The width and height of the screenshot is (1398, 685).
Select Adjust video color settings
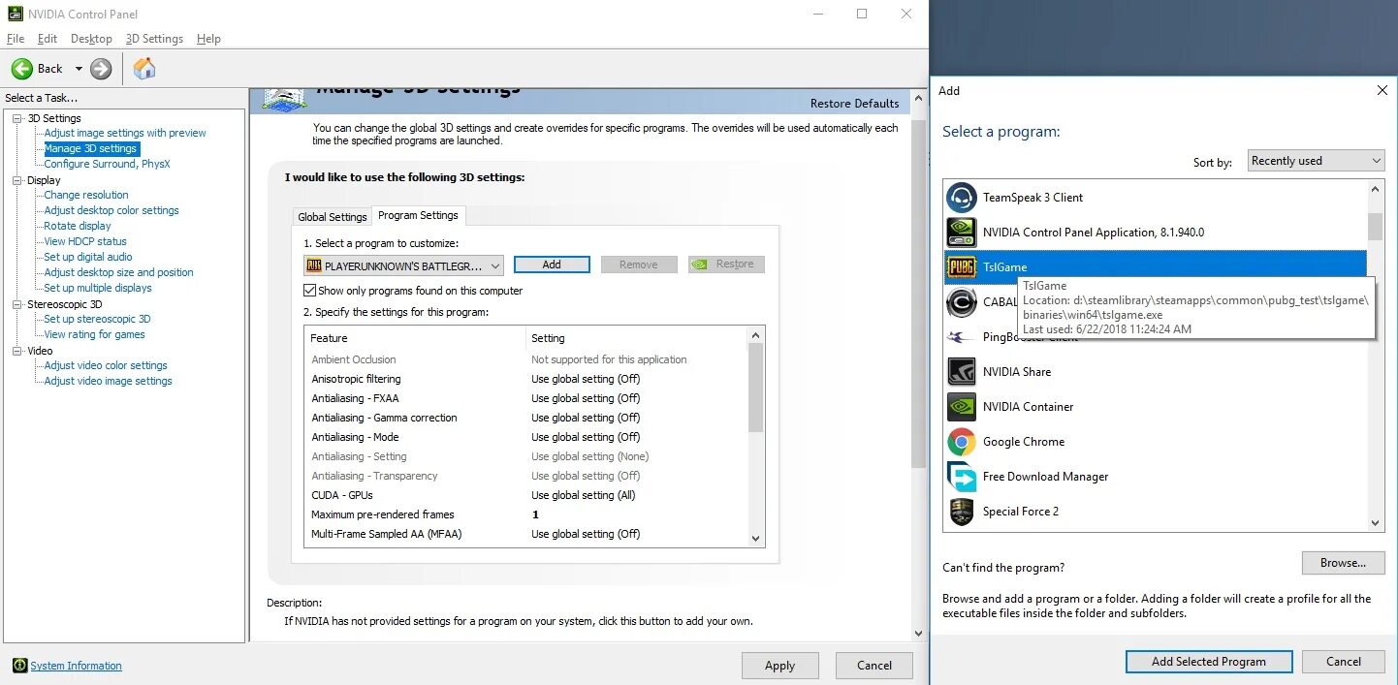click(106, 366)
